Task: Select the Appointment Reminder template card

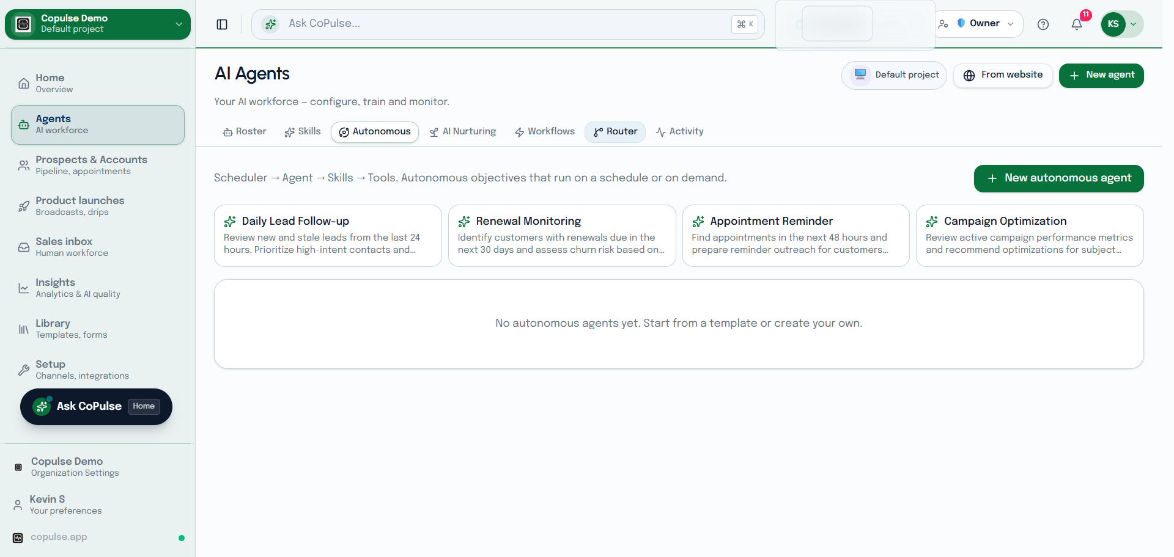Action: (796, 236)
